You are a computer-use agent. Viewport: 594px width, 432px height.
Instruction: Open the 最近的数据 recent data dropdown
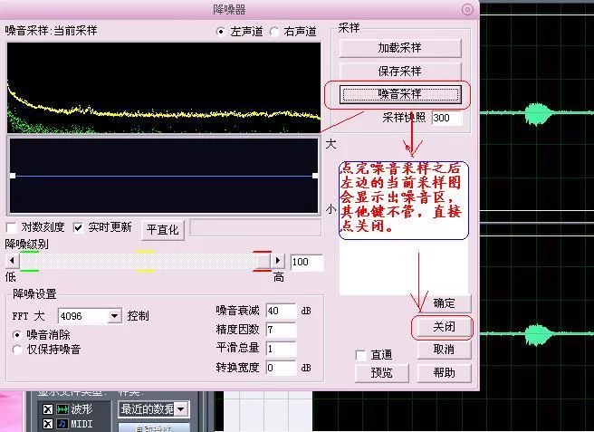(182, 409)
